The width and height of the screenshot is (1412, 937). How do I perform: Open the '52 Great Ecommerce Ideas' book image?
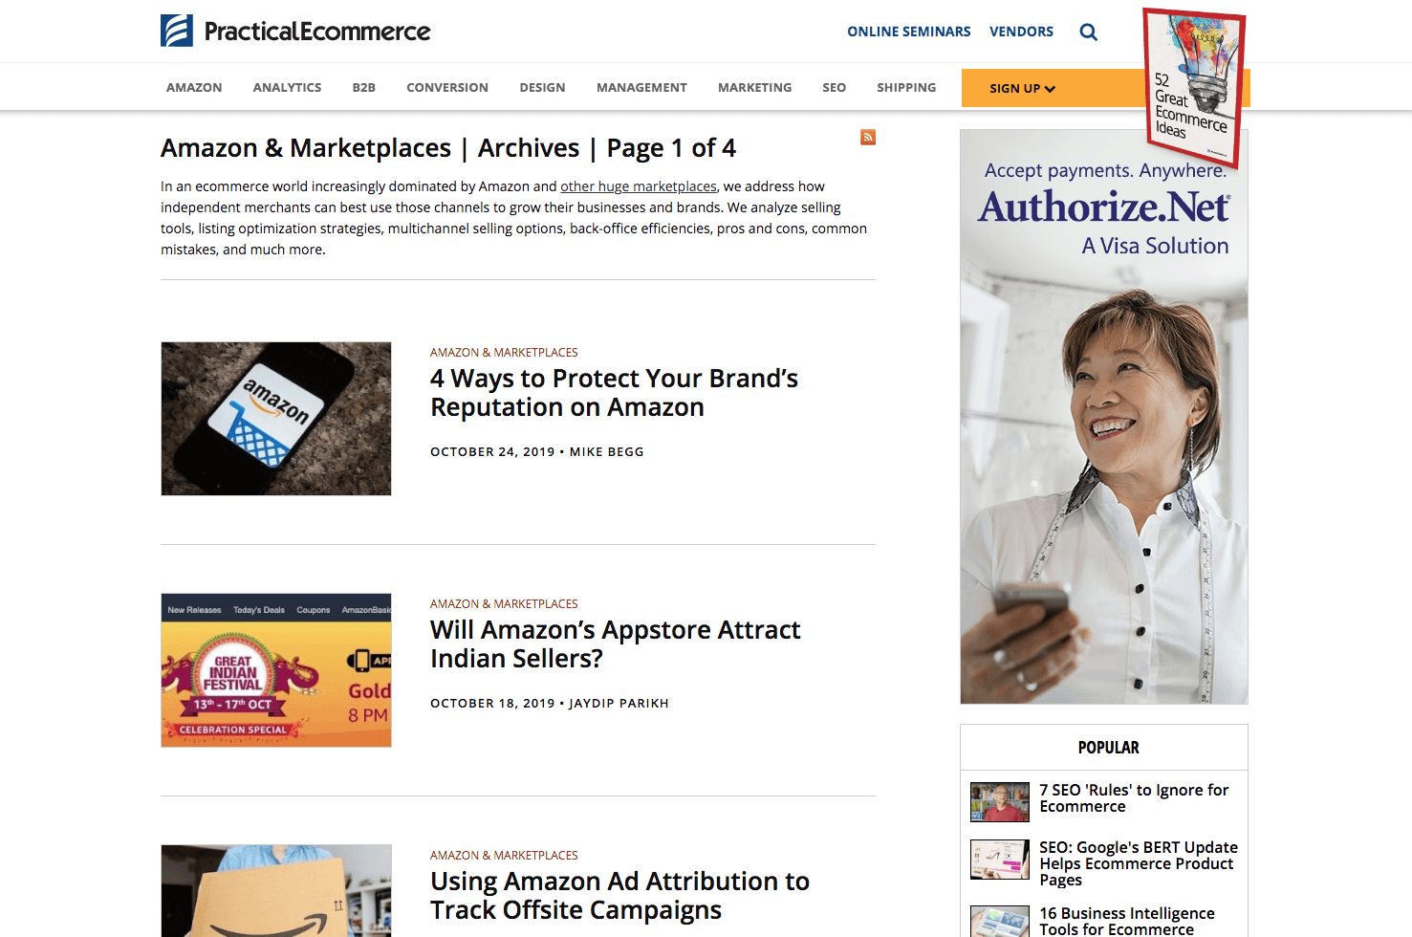click(x=1195, y=86)
